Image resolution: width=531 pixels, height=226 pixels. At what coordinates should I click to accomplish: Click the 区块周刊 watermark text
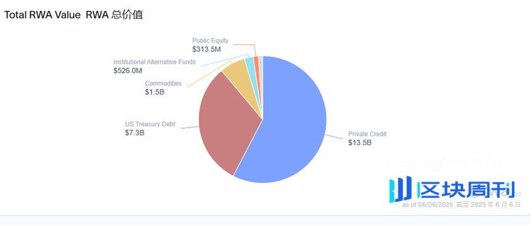467,189
